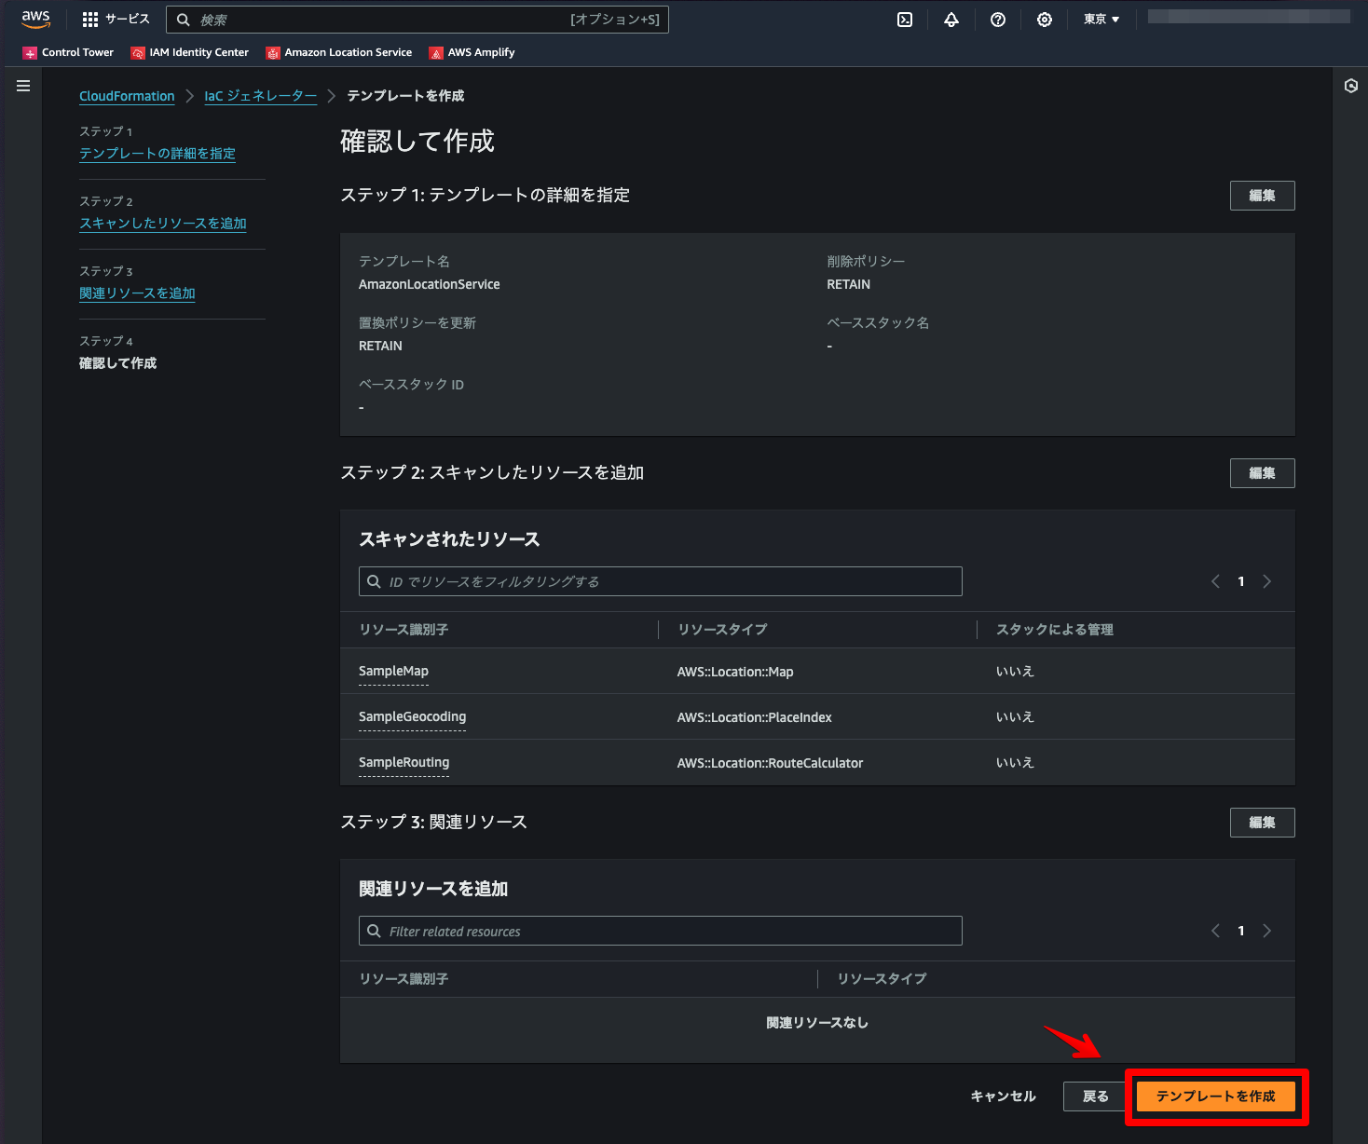This screenshot has width=1368, height=1144.
Task: Click 編集 button for ステップ 1
Action: point(1262,196)
